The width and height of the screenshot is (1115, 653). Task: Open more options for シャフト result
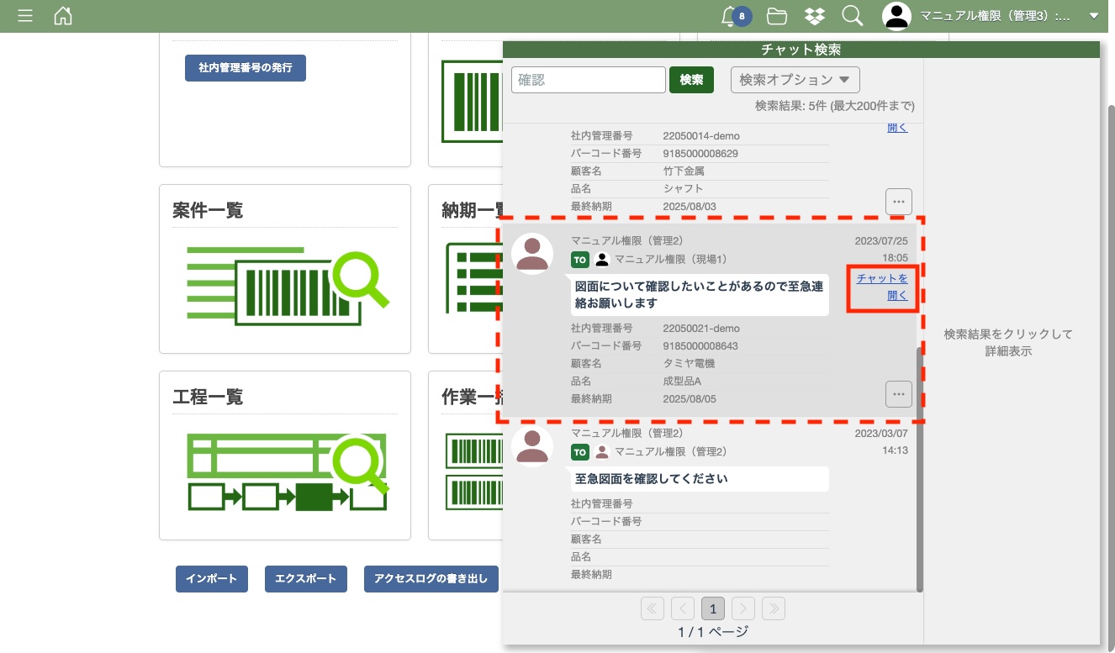(x=898, y=202)
